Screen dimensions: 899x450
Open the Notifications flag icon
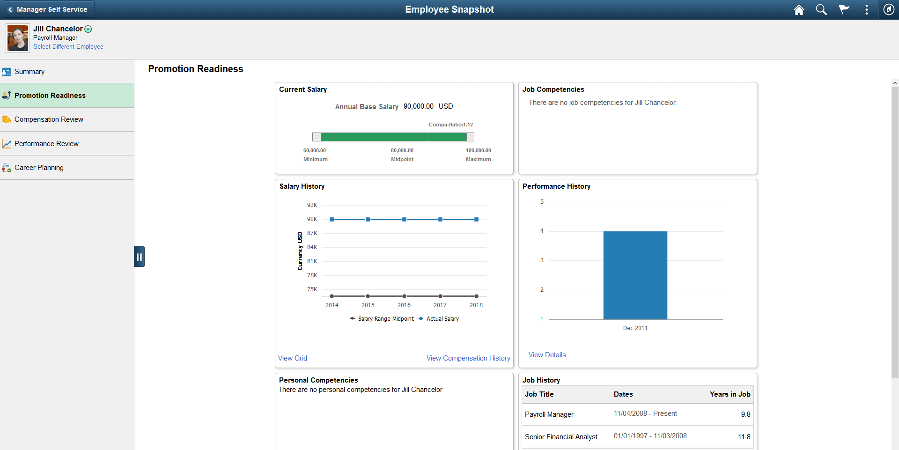844,9
